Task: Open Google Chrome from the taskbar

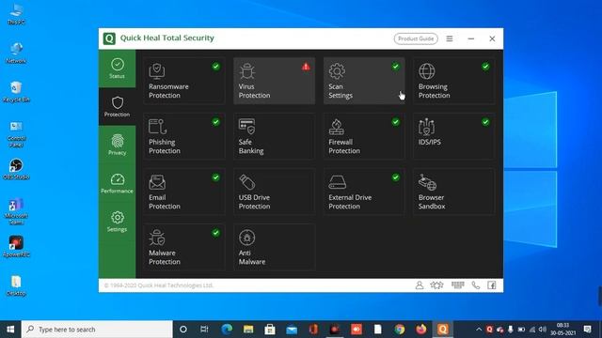Action: pyautogui.click(x=399, y=330)
